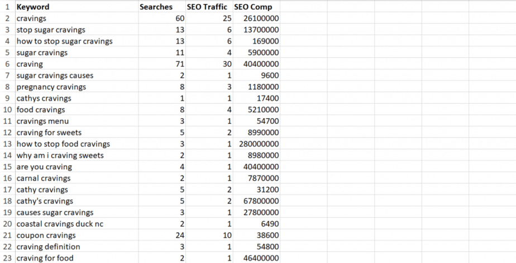Click the 'pregnancy cravings' keyword cell
Screen dimensions: 516x263
pyautogui.click(x=51, y=87)
